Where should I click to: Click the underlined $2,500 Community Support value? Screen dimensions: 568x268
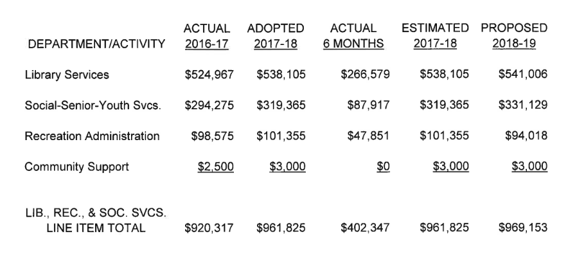tap(215, 167)
